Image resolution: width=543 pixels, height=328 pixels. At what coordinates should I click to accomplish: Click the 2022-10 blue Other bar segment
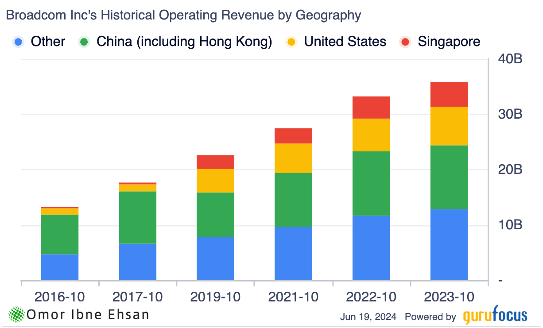pyautogui.click(x=371, y=248)
